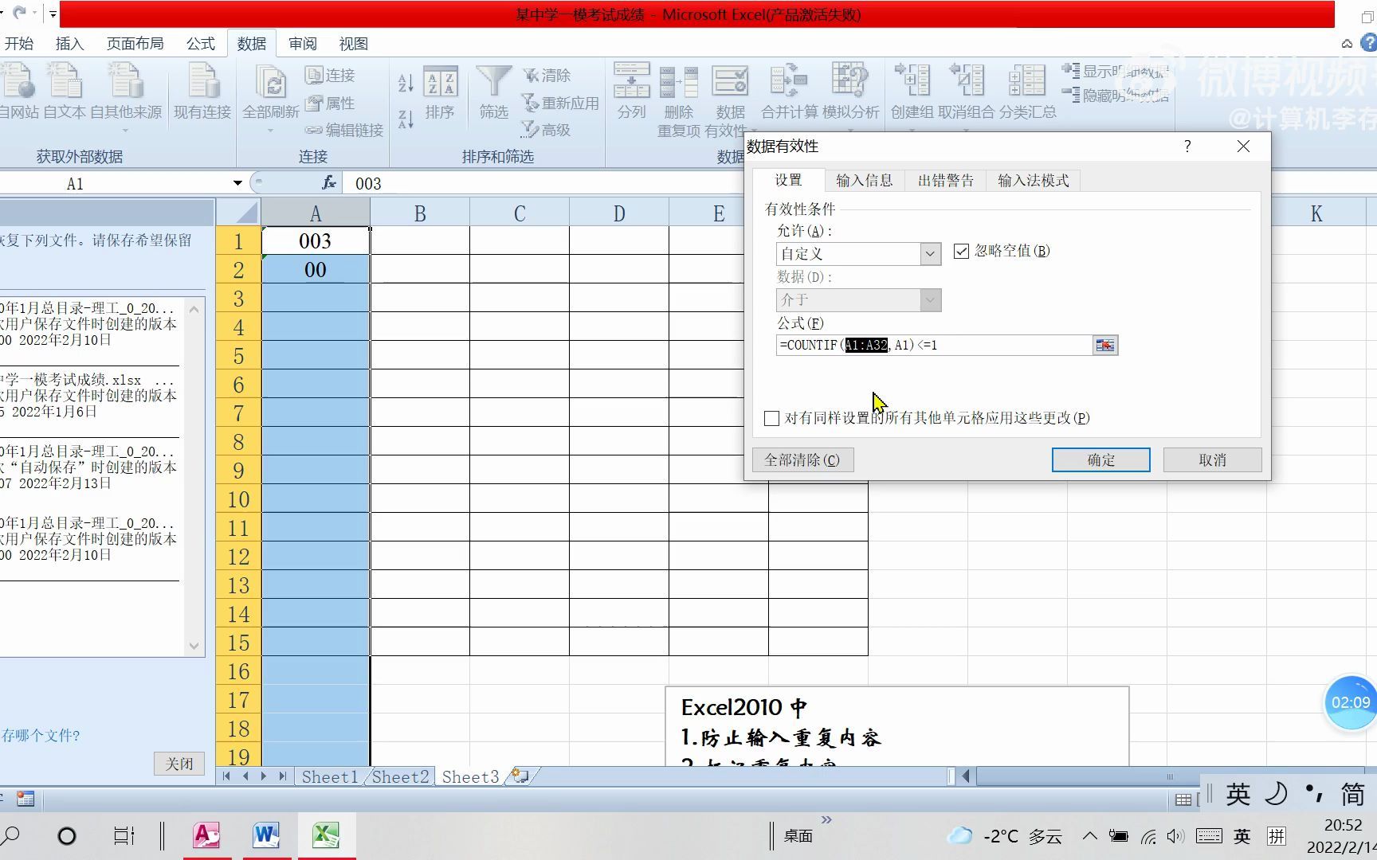Click Reapply filter (重新应用)

[x=560, y=103]
